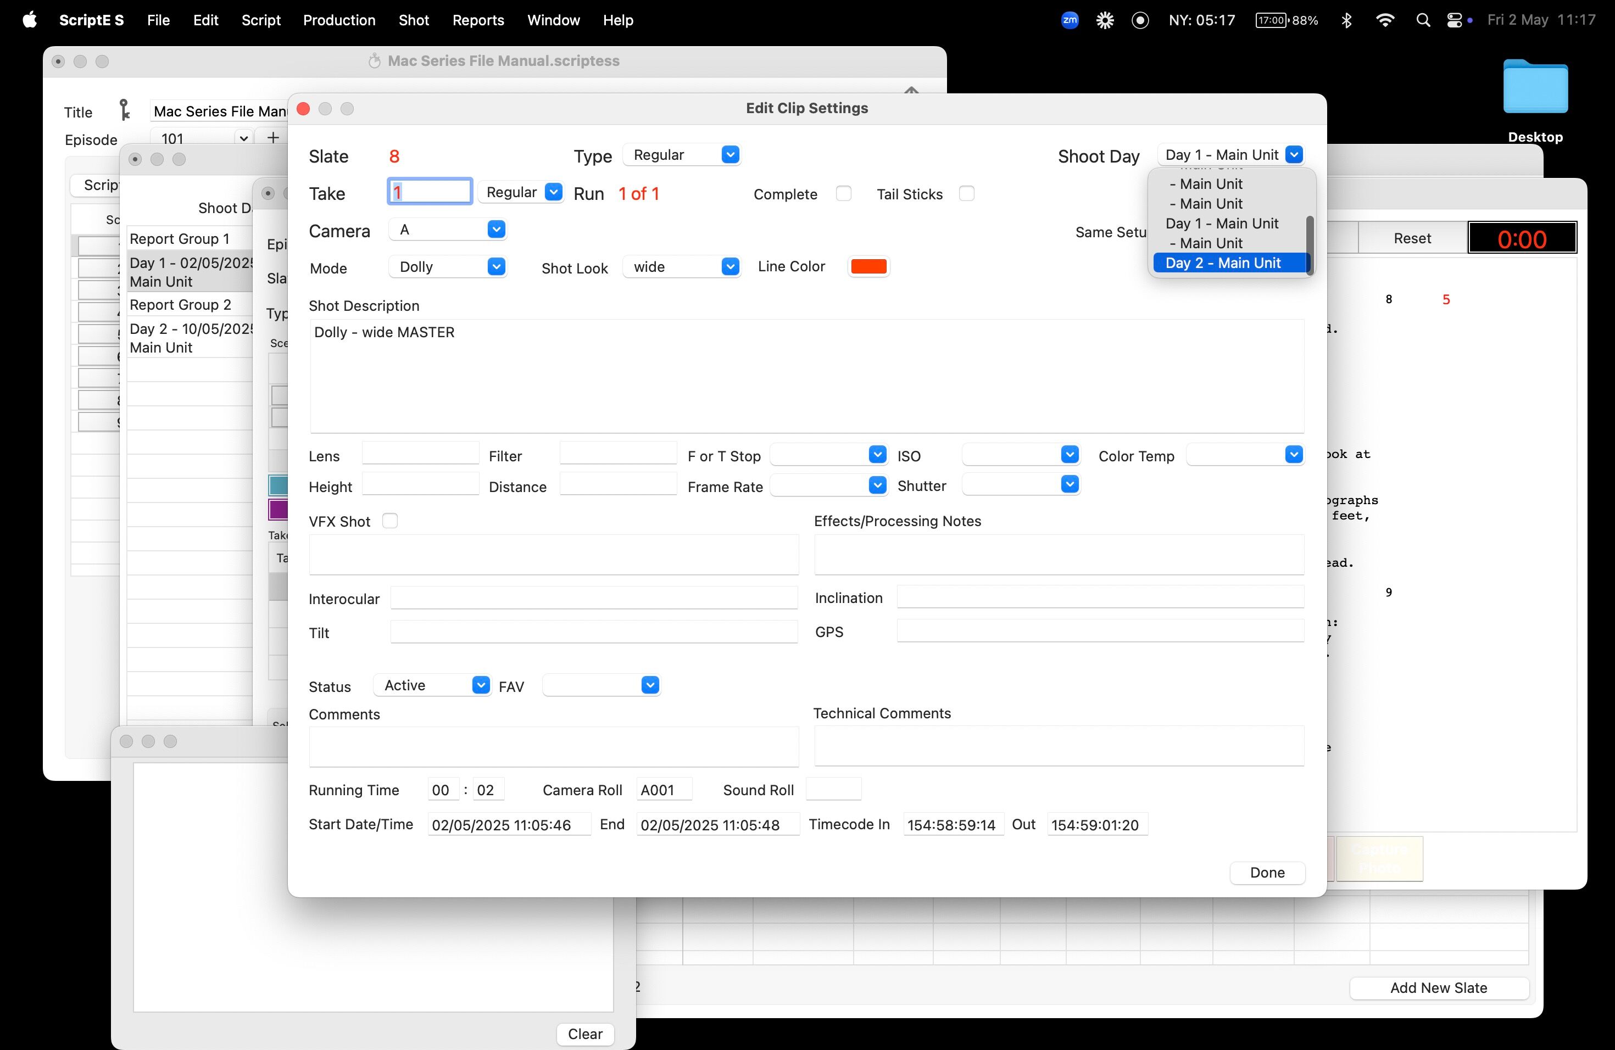Click the Add New Slate button
This screenshot has width=1615, height=1050.
(x=1439, y=987)
